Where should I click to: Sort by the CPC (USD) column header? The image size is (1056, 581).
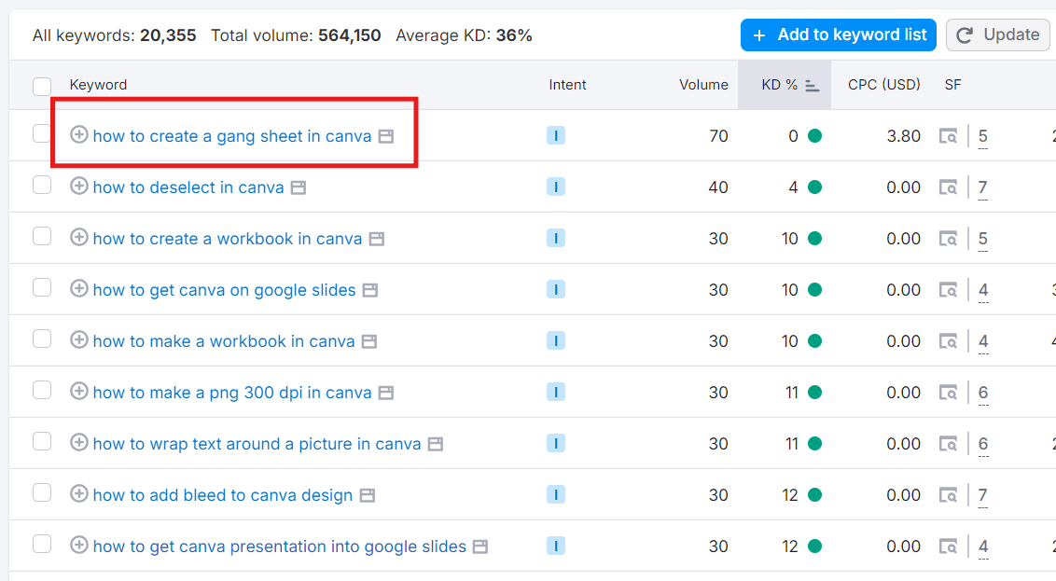coord(883,85)
